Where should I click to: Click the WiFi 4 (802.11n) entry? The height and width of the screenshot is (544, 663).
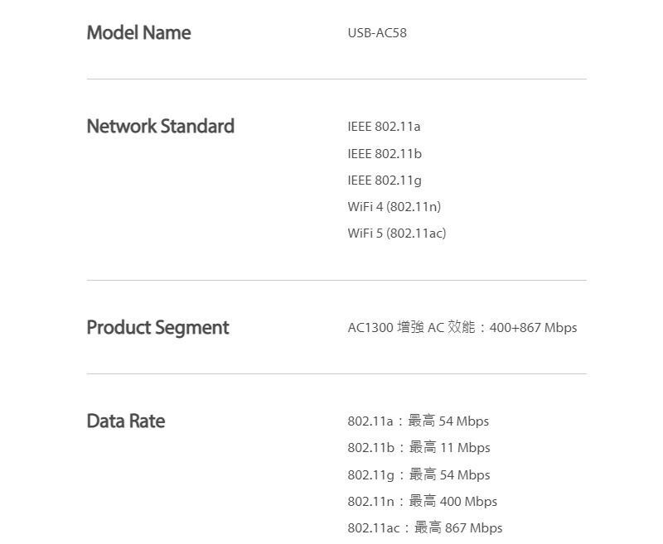coord(394,207)
